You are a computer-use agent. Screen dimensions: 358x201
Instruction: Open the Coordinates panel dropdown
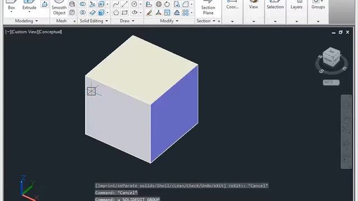click(232, 21)
